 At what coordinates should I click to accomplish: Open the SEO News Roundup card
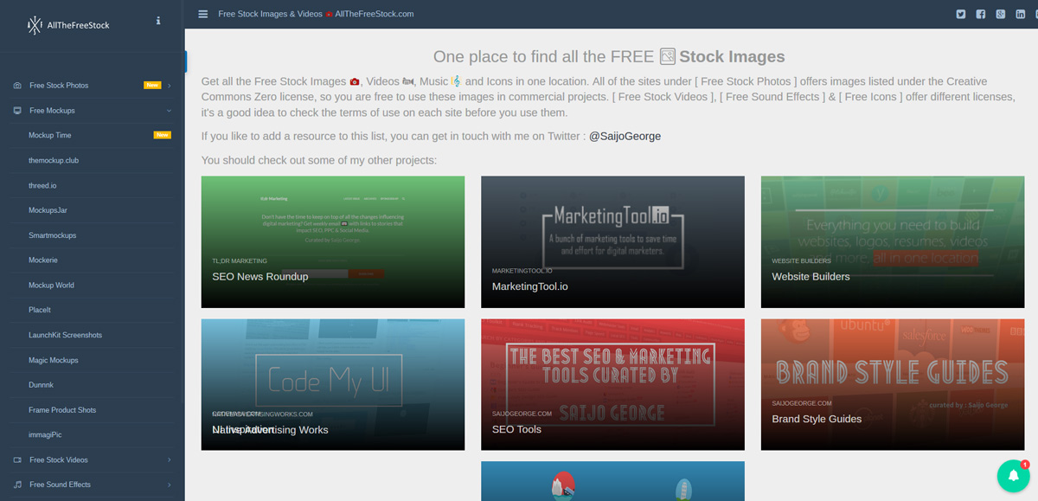333,242
